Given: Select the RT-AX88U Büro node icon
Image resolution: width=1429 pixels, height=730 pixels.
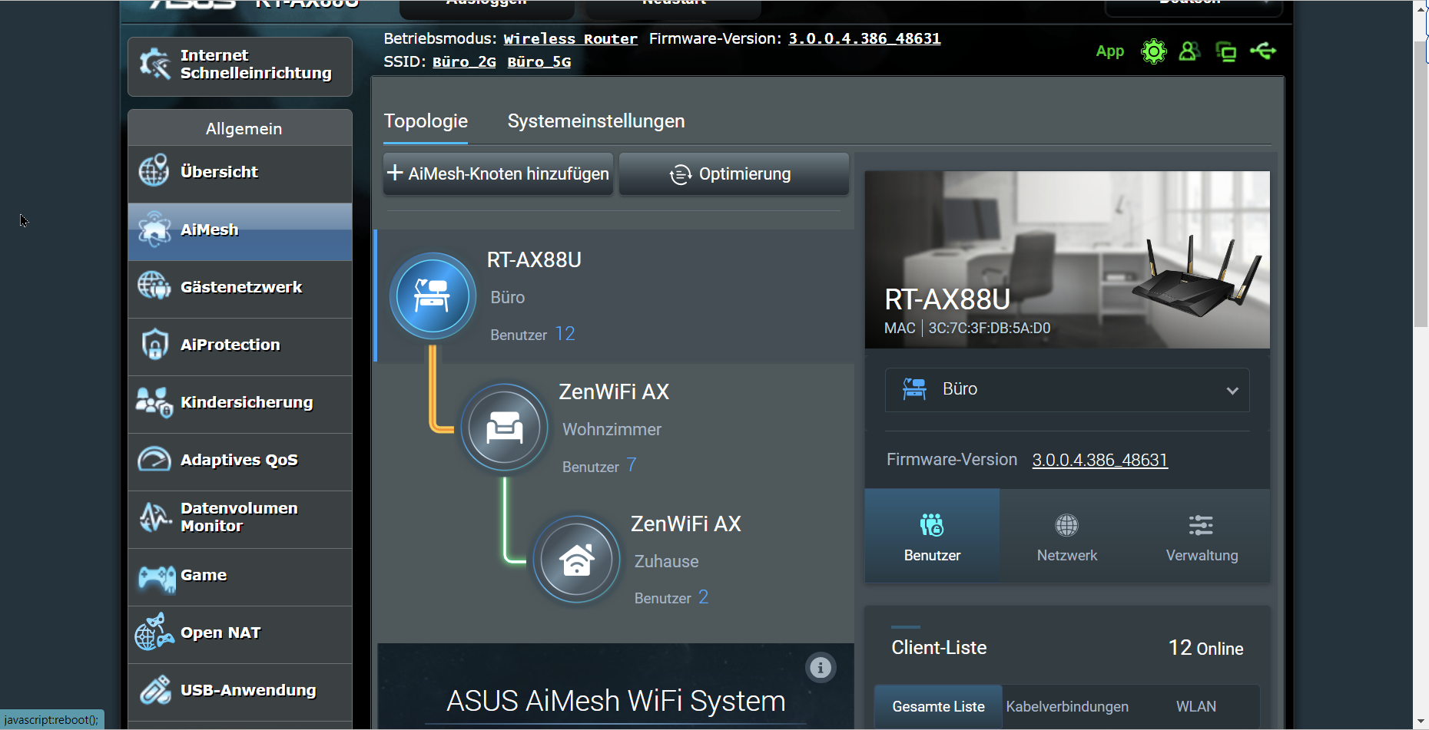Looking at the screenshot, I should click(433, 296).
